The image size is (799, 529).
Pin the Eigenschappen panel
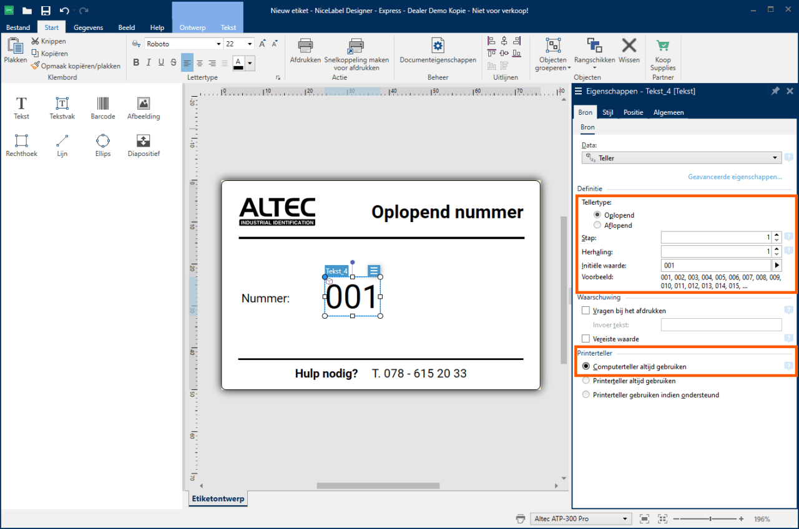(775, 91)
